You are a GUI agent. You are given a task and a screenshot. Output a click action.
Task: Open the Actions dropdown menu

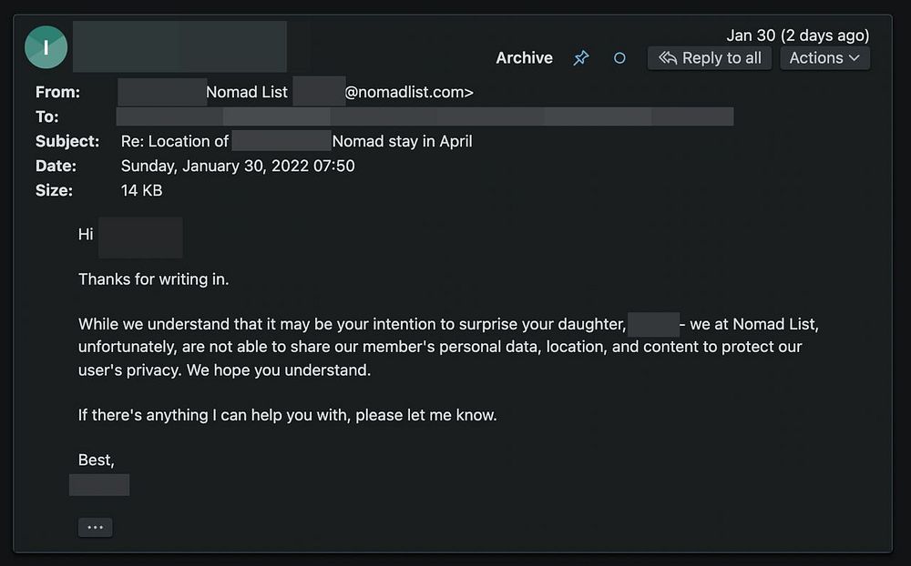824,58
